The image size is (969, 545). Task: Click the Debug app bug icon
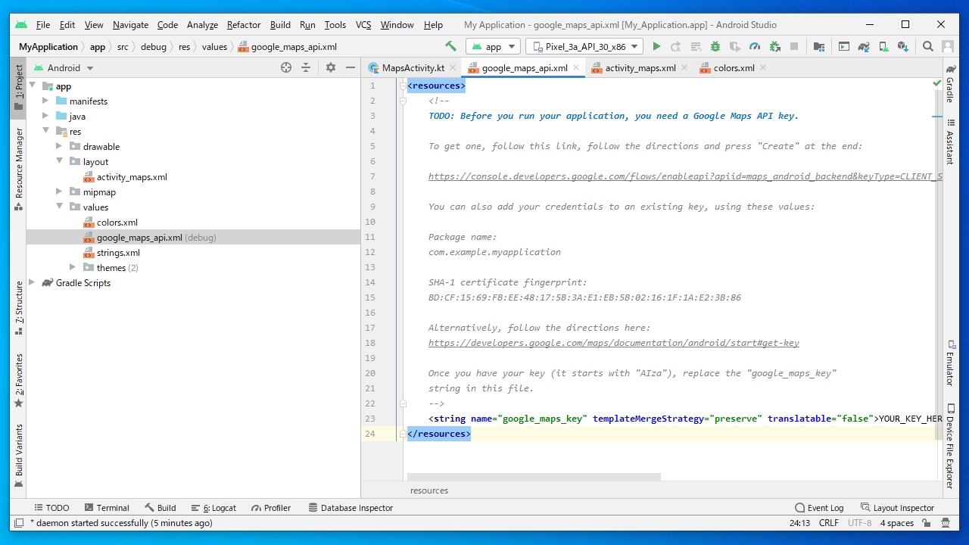pyautogui.click(x=715, y=46)
